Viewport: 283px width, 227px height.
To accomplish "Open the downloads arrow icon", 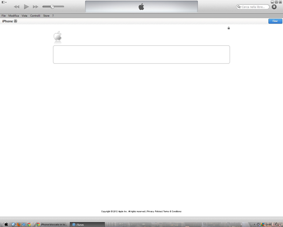I will tap(274, 7).
